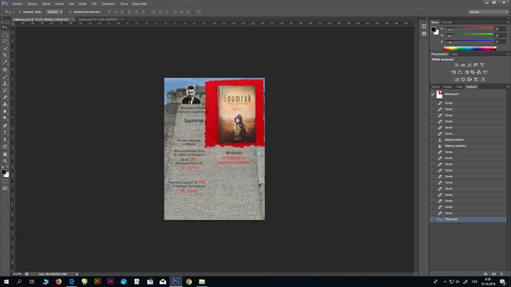Open the Adjustments panel flyout menu

pyautogui.click(x=508, y=54)
